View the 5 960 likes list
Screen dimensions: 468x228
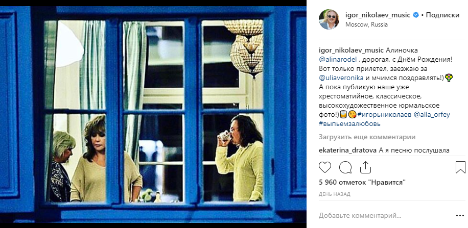click(362, 182)
